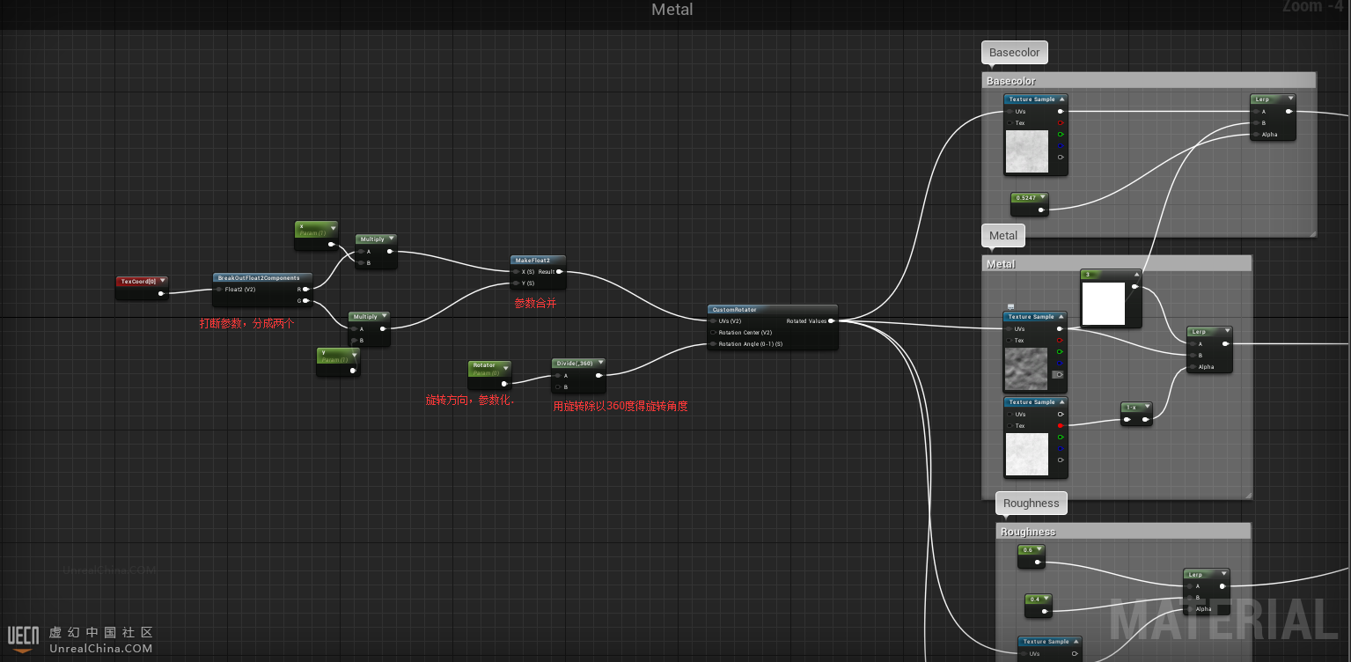This screenshot has width=1351, height=662.
Task: Click the Metal comment box resize grip
Action: click(1247, 495)
